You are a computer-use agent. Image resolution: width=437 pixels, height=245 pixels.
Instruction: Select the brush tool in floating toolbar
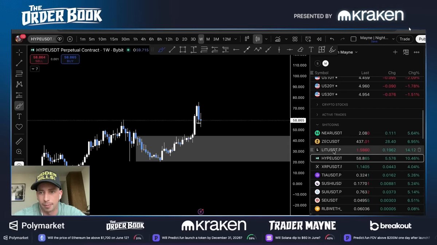pyautogui.click(x=161, y=49)
